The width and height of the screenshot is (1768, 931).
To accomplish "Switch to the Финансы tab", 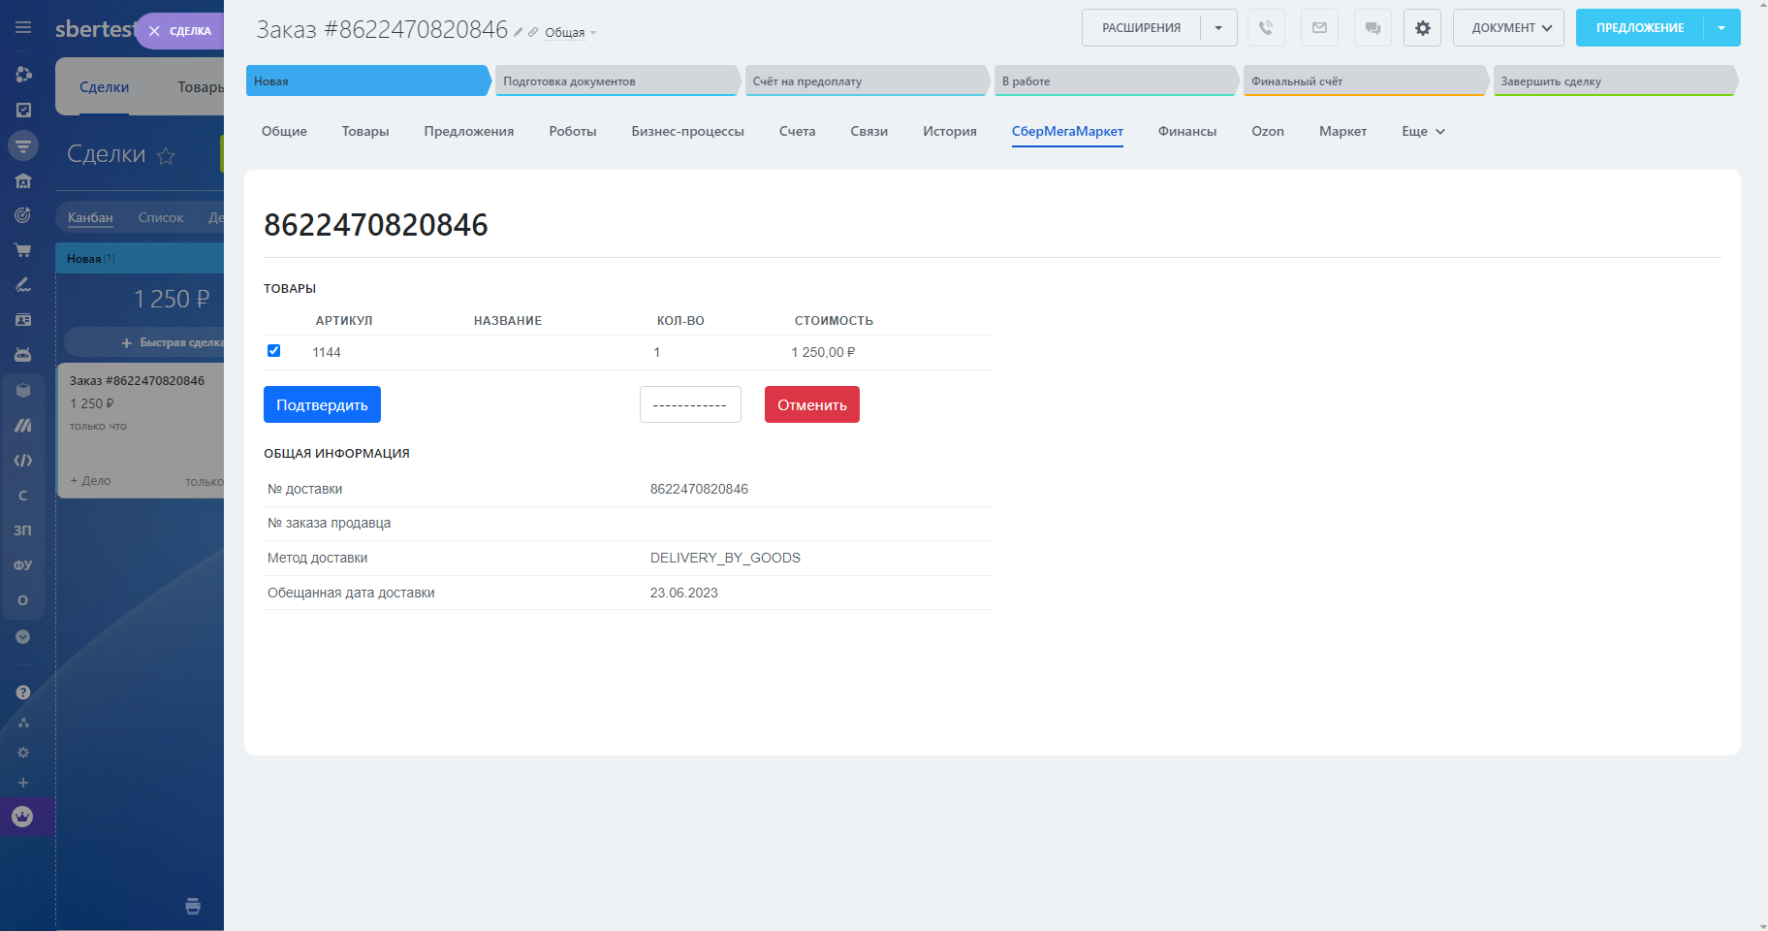I will click(1186, 132).
